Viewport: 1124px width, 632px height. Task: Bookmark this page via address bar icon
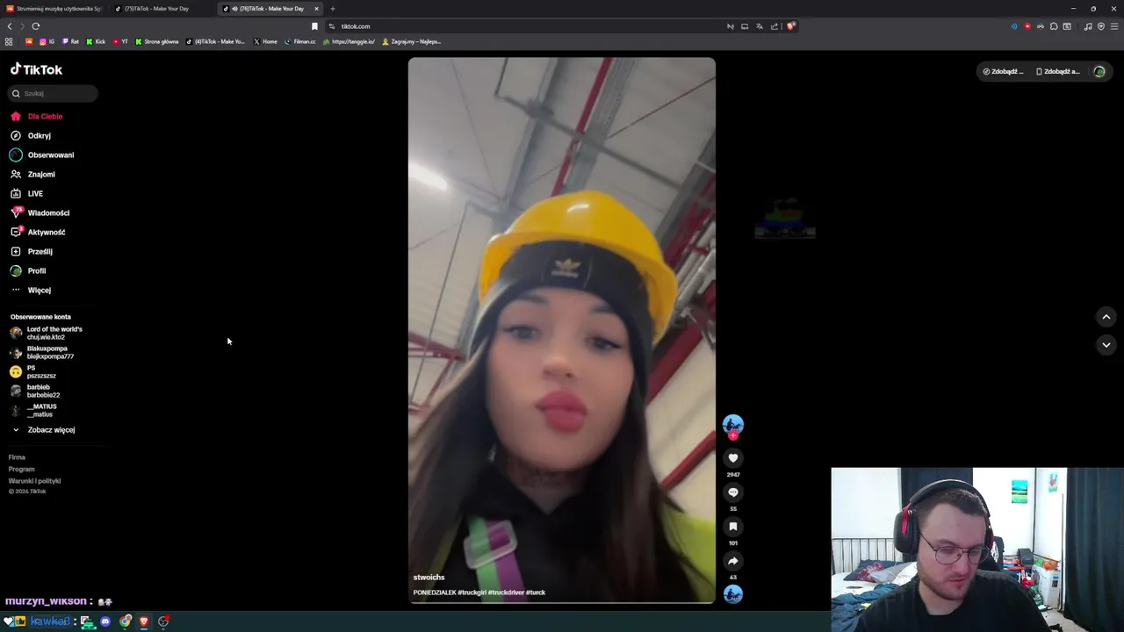[314, 26]
